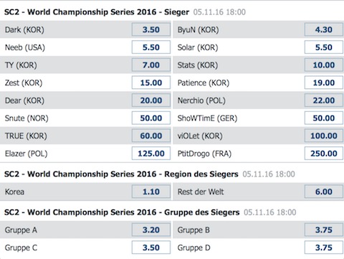
Task: Pick Solar (KOR) odds 5.50
Action: [x=324, y=47]
